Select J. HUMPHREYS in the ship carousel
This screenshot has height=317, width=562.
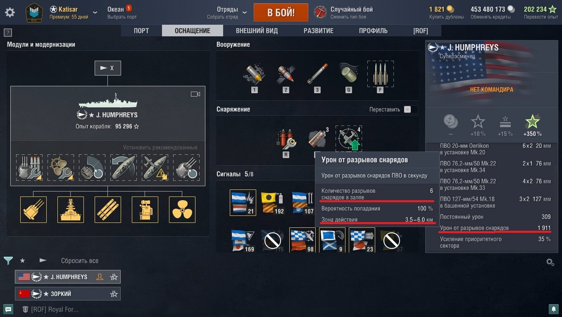(68, 277)
